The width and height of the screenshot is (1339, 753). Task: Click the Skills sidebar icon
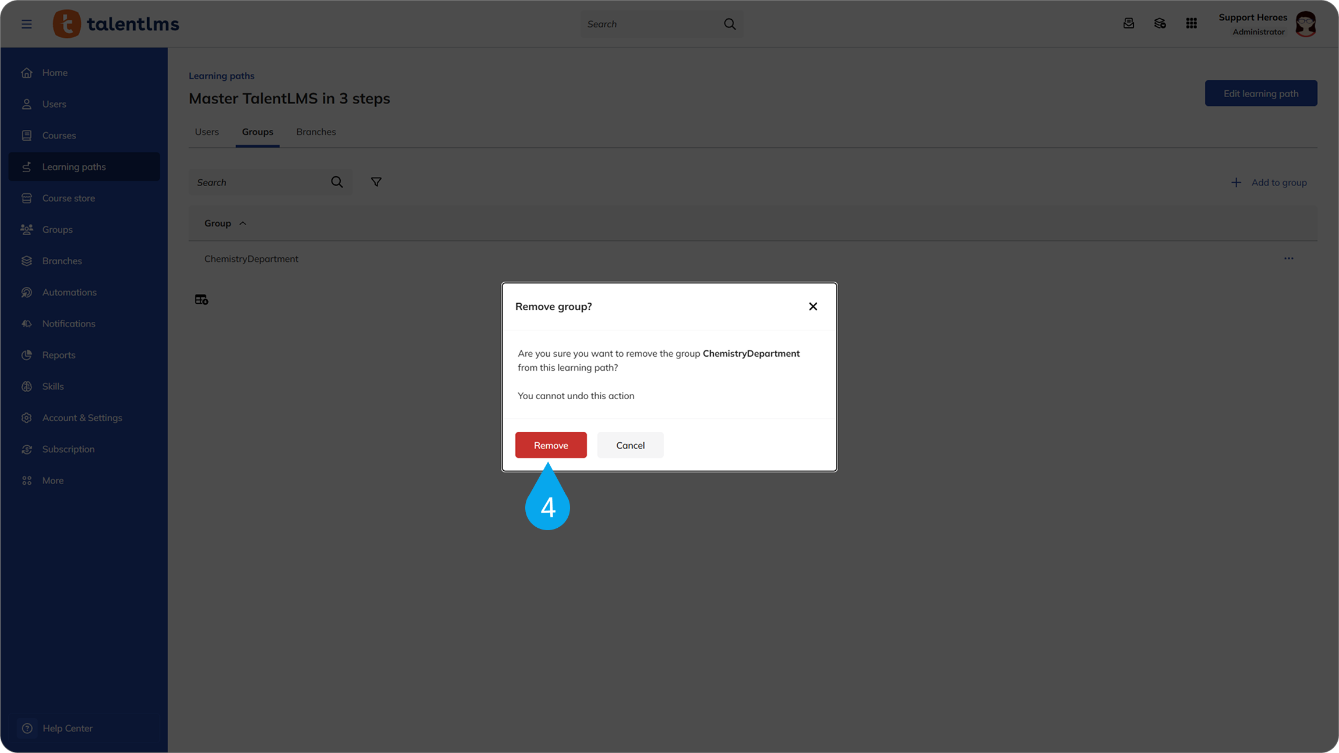pos(27,387)
